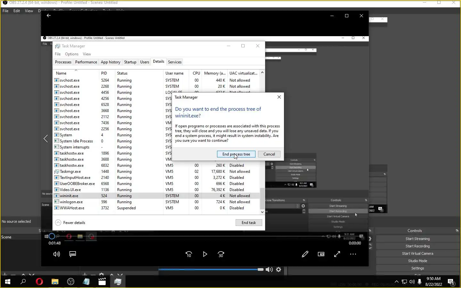The width and height of the screenshot is (461, 288).
Task: Click the system tray microphone icon
Action: pos(420,282)
